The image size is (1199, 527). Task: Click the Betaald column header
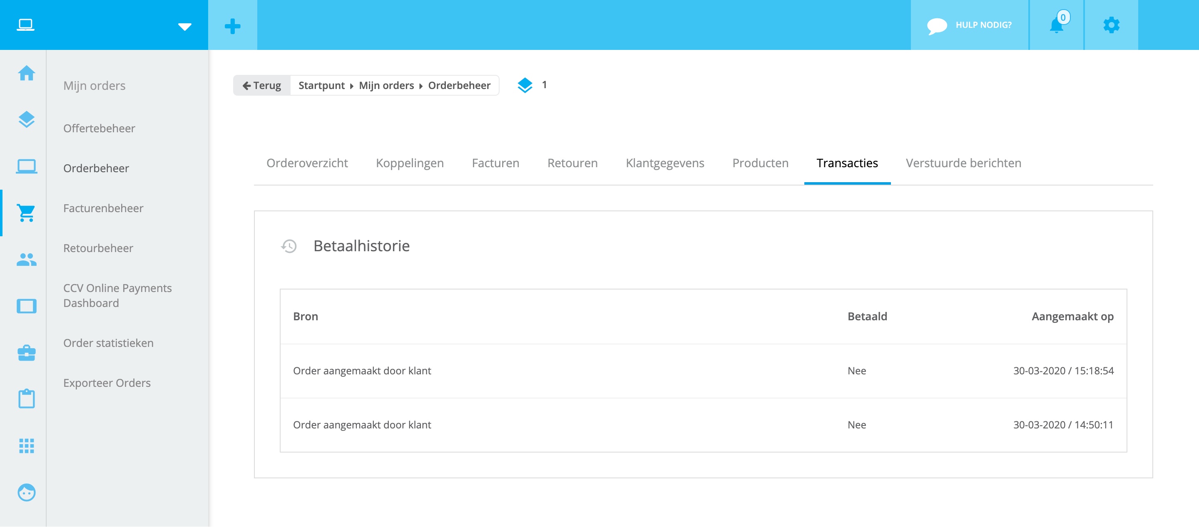(867, 317)
